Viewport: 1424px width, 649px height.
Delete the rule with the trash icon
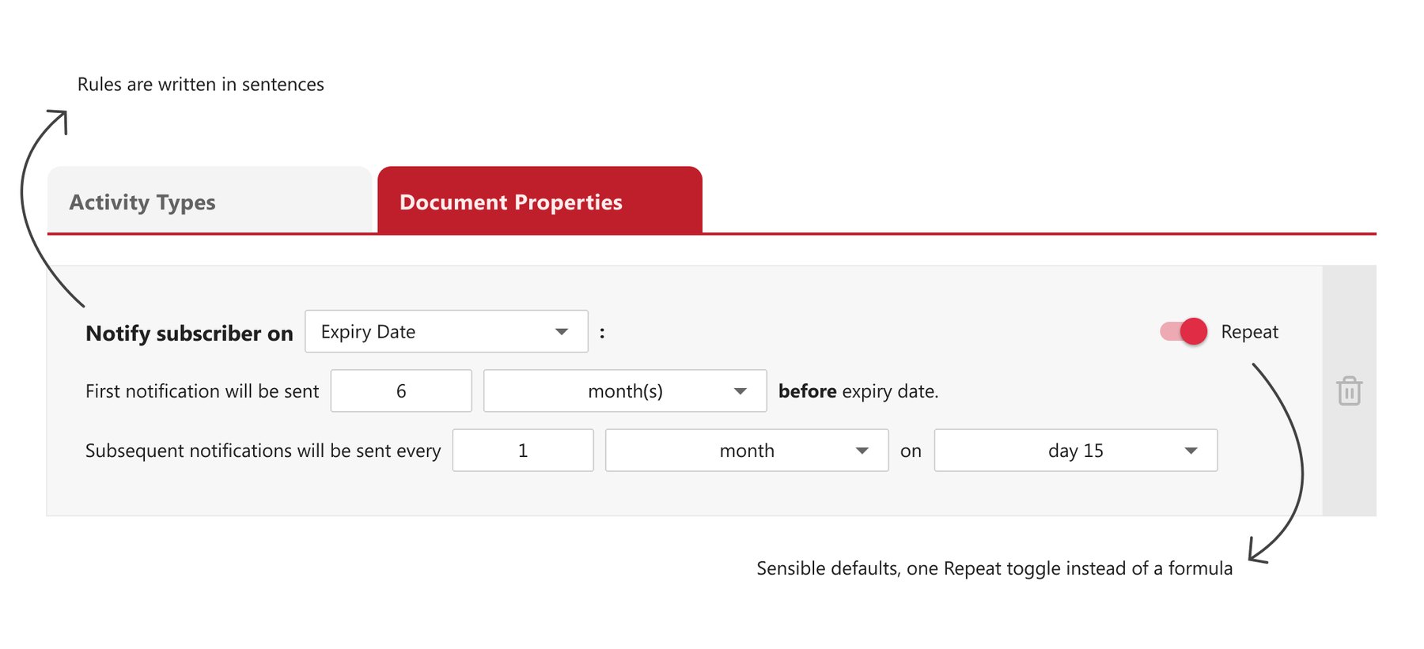1349,391
